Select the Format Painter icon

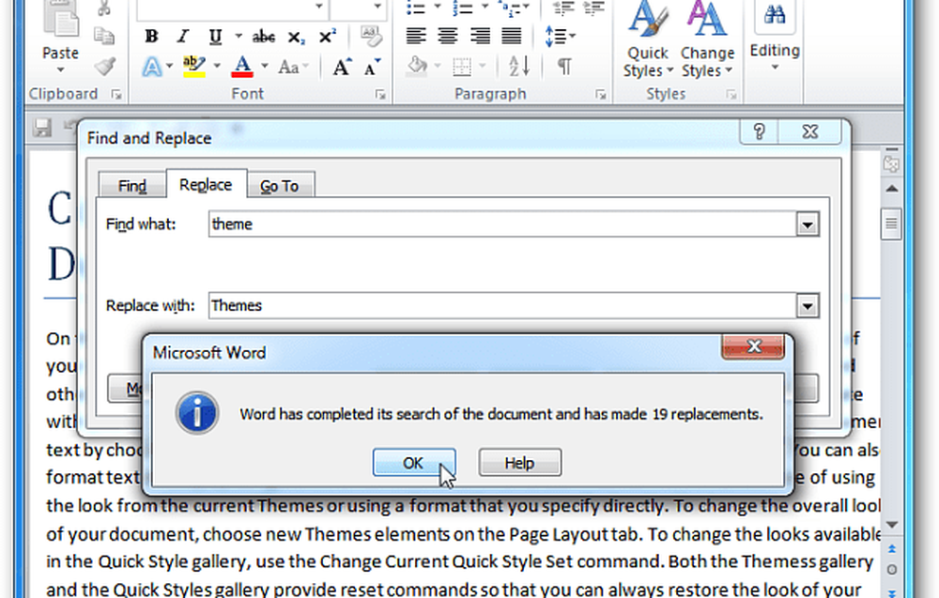click(x=103, y=67)
